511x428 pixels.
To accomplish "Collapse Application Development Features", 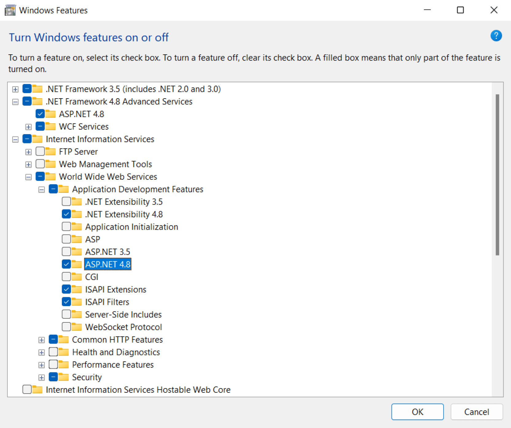I will [x=41, y=190].
